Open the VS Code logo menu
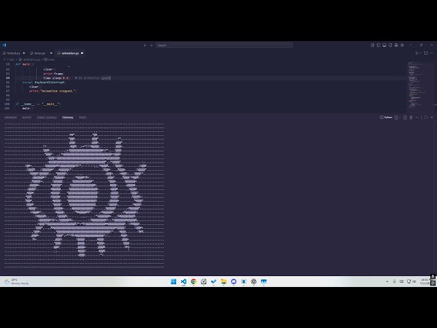This screenshot has width=437, height=328. click(x=4, y=45)
